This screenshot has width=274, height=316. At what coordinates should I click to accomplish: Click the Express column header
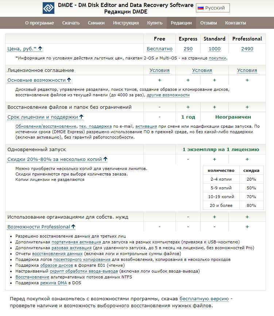pos(188,39)
